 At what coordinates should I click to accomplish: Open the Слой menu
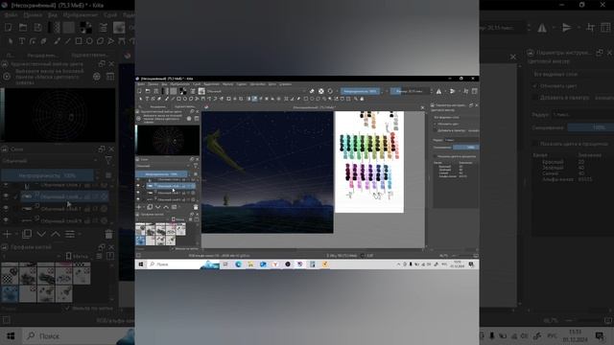(197, 84)
